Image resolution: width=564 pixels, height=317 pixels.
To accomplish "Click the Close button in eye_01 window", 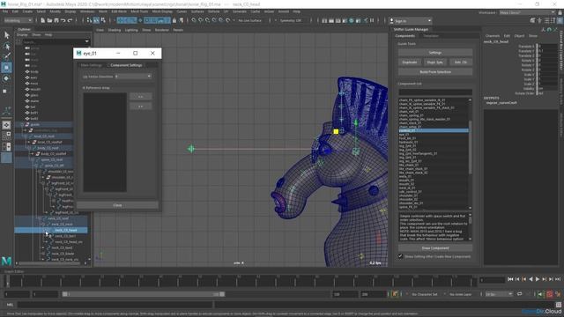I will [117, 205].
